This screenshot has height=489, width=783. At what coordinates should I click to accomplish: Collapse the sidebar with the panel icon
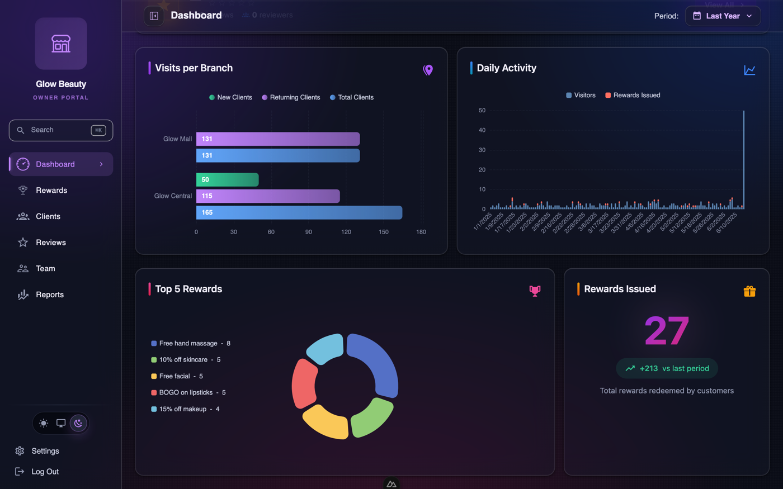pos(154,16)
